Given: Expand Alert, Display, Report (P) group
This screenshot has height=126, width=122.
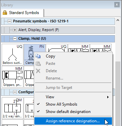Looking at the screenshot, I should click(x=15, y=30).
